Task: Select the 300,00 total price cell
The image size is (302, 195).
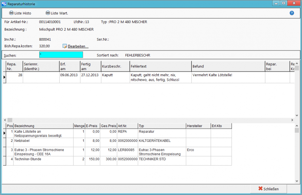Action: click(x=109, y=161)
